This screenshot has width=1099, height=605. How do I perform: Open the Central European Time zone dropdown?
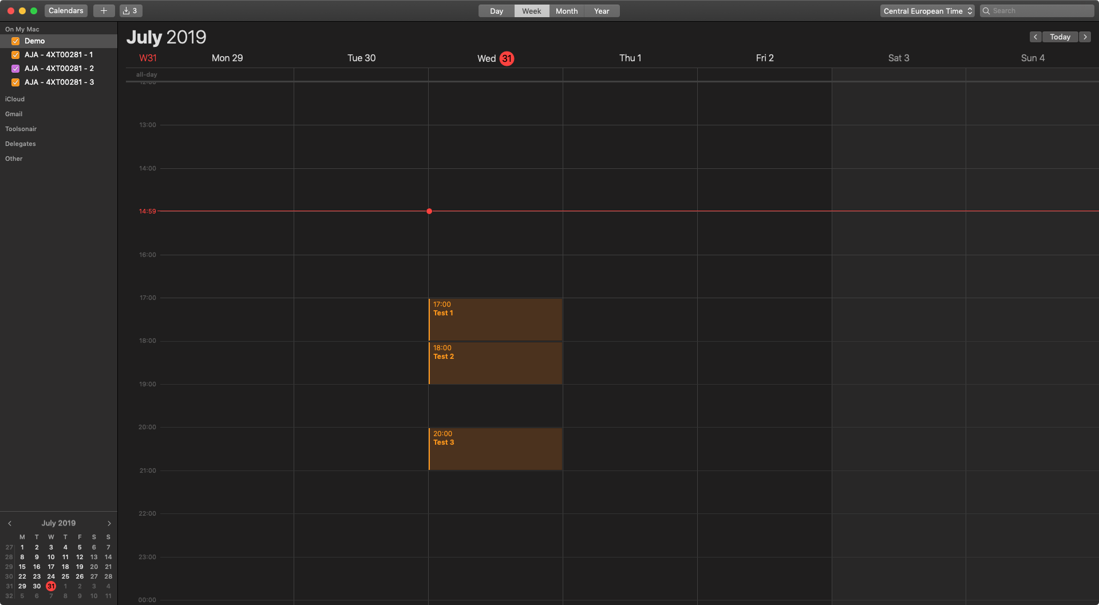pyautogui.click(x=927, y=11)
